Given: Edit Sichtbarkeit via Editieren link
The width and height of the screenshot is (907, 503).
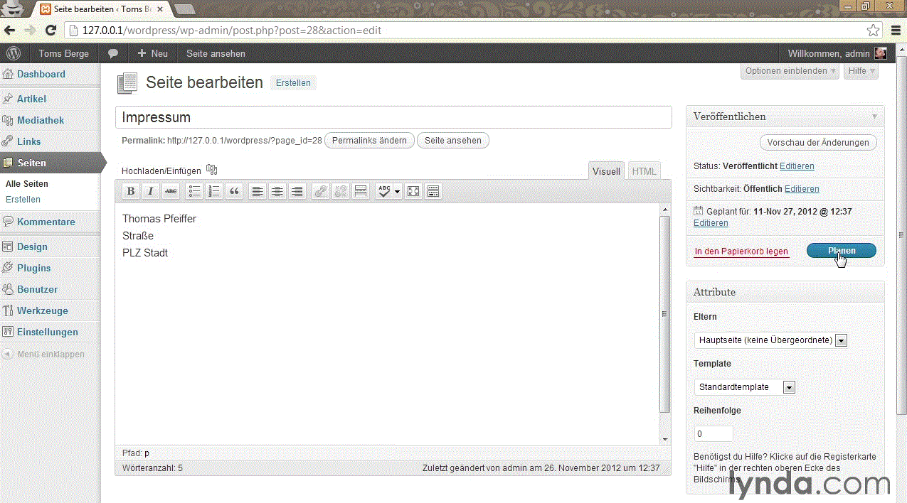Looking at the screenshot, I should [x=802, y=189].
